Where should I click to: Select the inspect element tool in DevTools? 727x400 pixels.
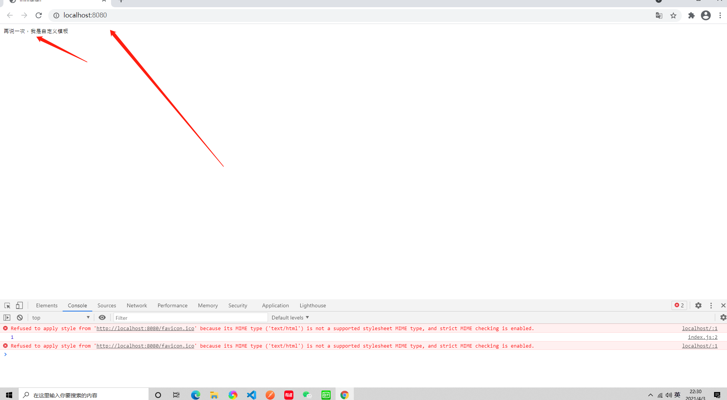click(7, 305)
